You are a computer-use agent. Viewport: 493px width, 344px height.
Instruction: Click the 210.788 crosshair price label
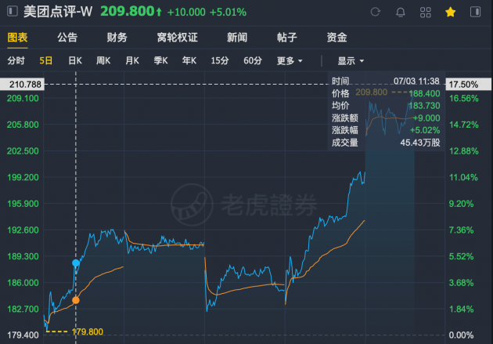[22, 85]
